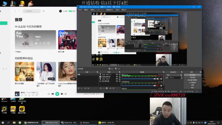Collapse sidebar section chevron in music app

pyautogui.click(x=6, y=69)
